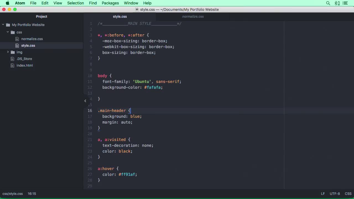Click the css/style.css path in the status bar
Viewport: 354px width, 199px height.
click(12, 193)
